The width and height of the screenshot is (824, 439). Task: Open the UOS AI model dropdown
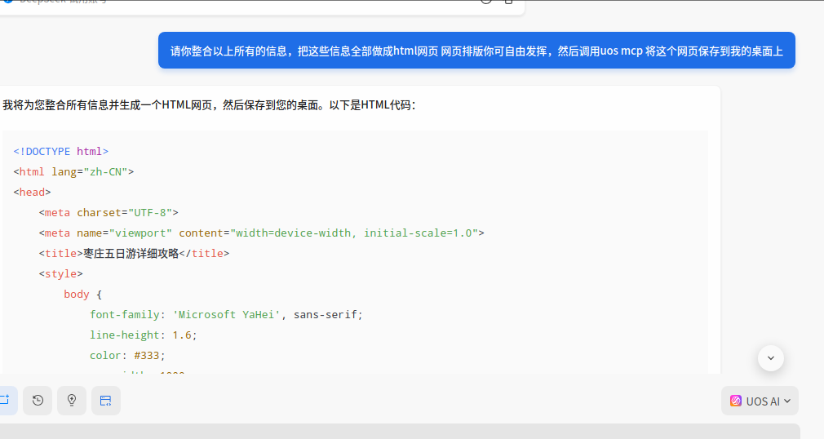[760, 401]
